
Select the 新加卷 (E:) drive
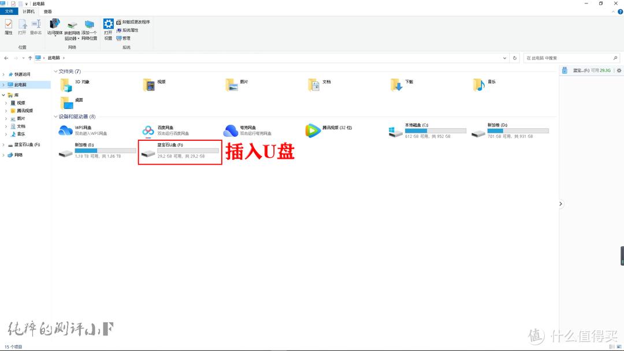(x=97, y=151)
